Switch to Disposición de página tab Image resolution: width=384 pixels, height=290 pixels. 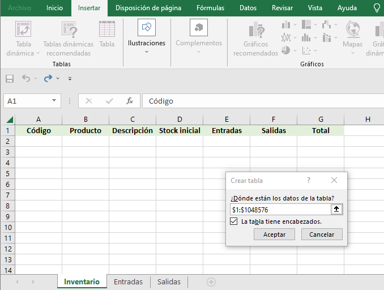pos(148,8)
